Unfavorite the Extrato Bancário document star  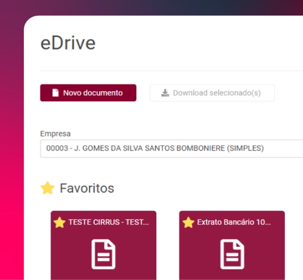click(188, 222)
